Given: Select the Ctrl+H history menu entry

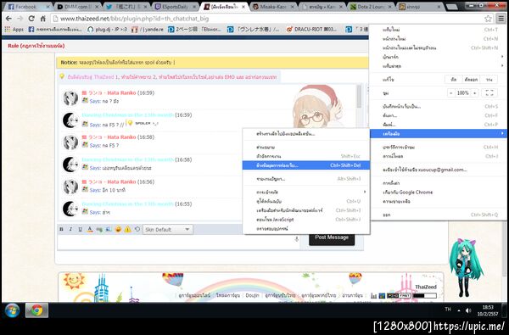Looking at the screenshot, I should [439, 147].
